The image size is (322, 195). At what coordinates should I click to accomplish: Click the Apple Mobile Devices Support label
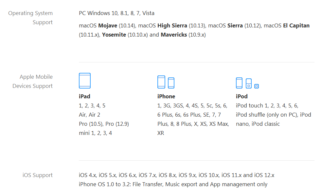click(x=33, y=81)
